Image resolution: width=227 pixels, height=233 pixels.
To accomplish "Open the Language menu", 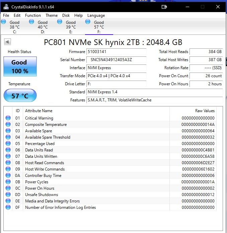I will (96, 15).
